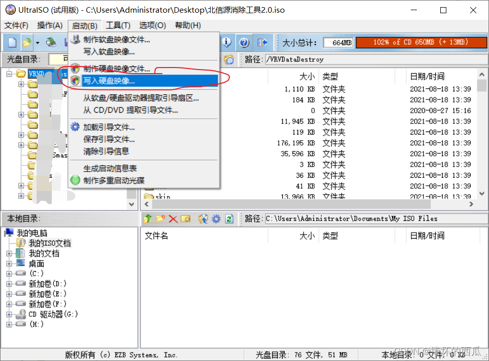Click the local rename/label yellow icon
Image resolution: width=489 pixels, height=361 pixels.
point(185,219)
